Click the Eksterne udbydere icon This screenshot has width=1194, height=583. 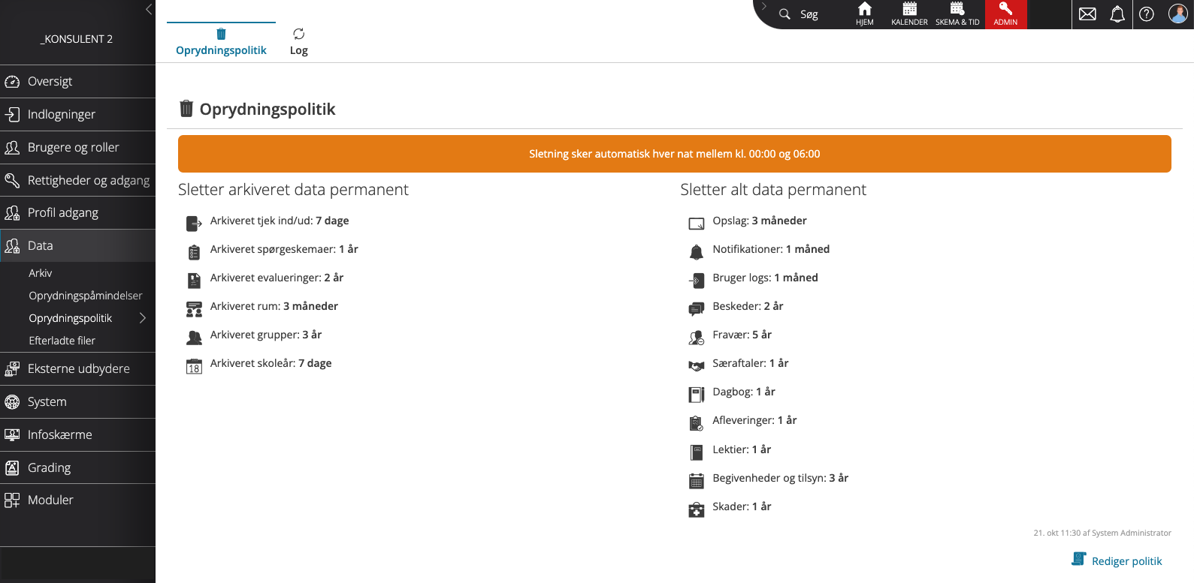12,368
